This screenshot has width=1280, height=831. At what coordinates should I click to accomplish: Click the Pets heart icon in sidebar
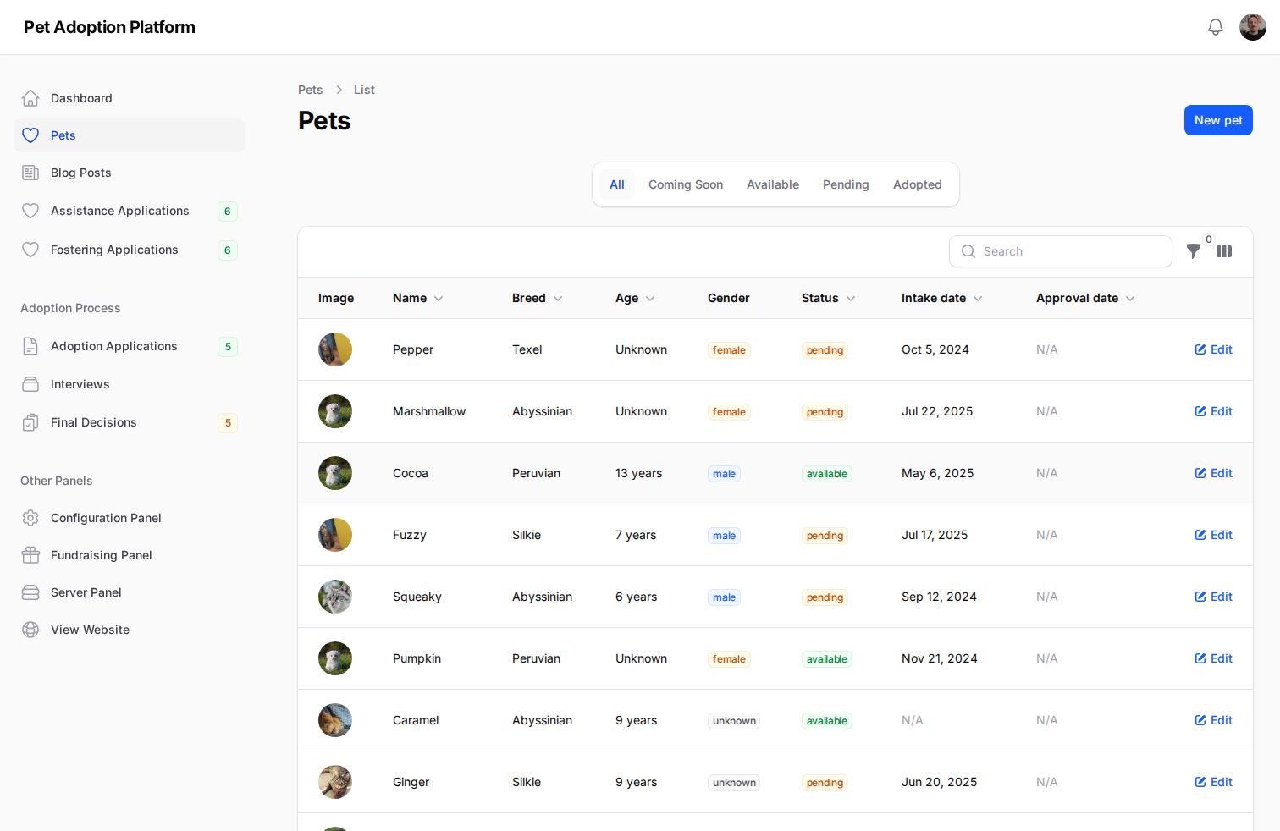click(x=30, y=135)
